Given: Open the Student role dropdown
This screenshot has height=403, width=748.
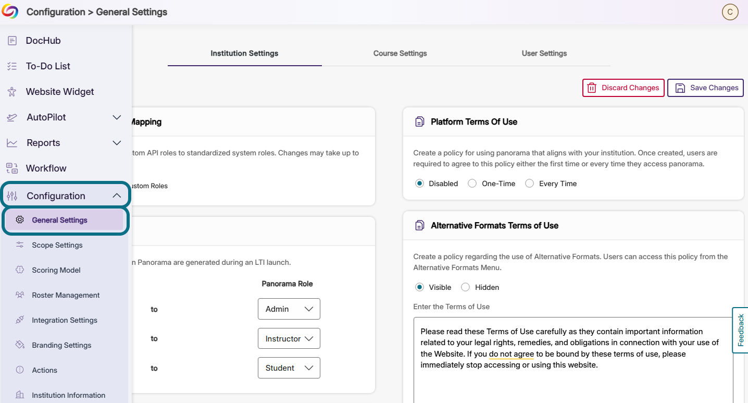Looking at the screenshot, I should (289, 368).
